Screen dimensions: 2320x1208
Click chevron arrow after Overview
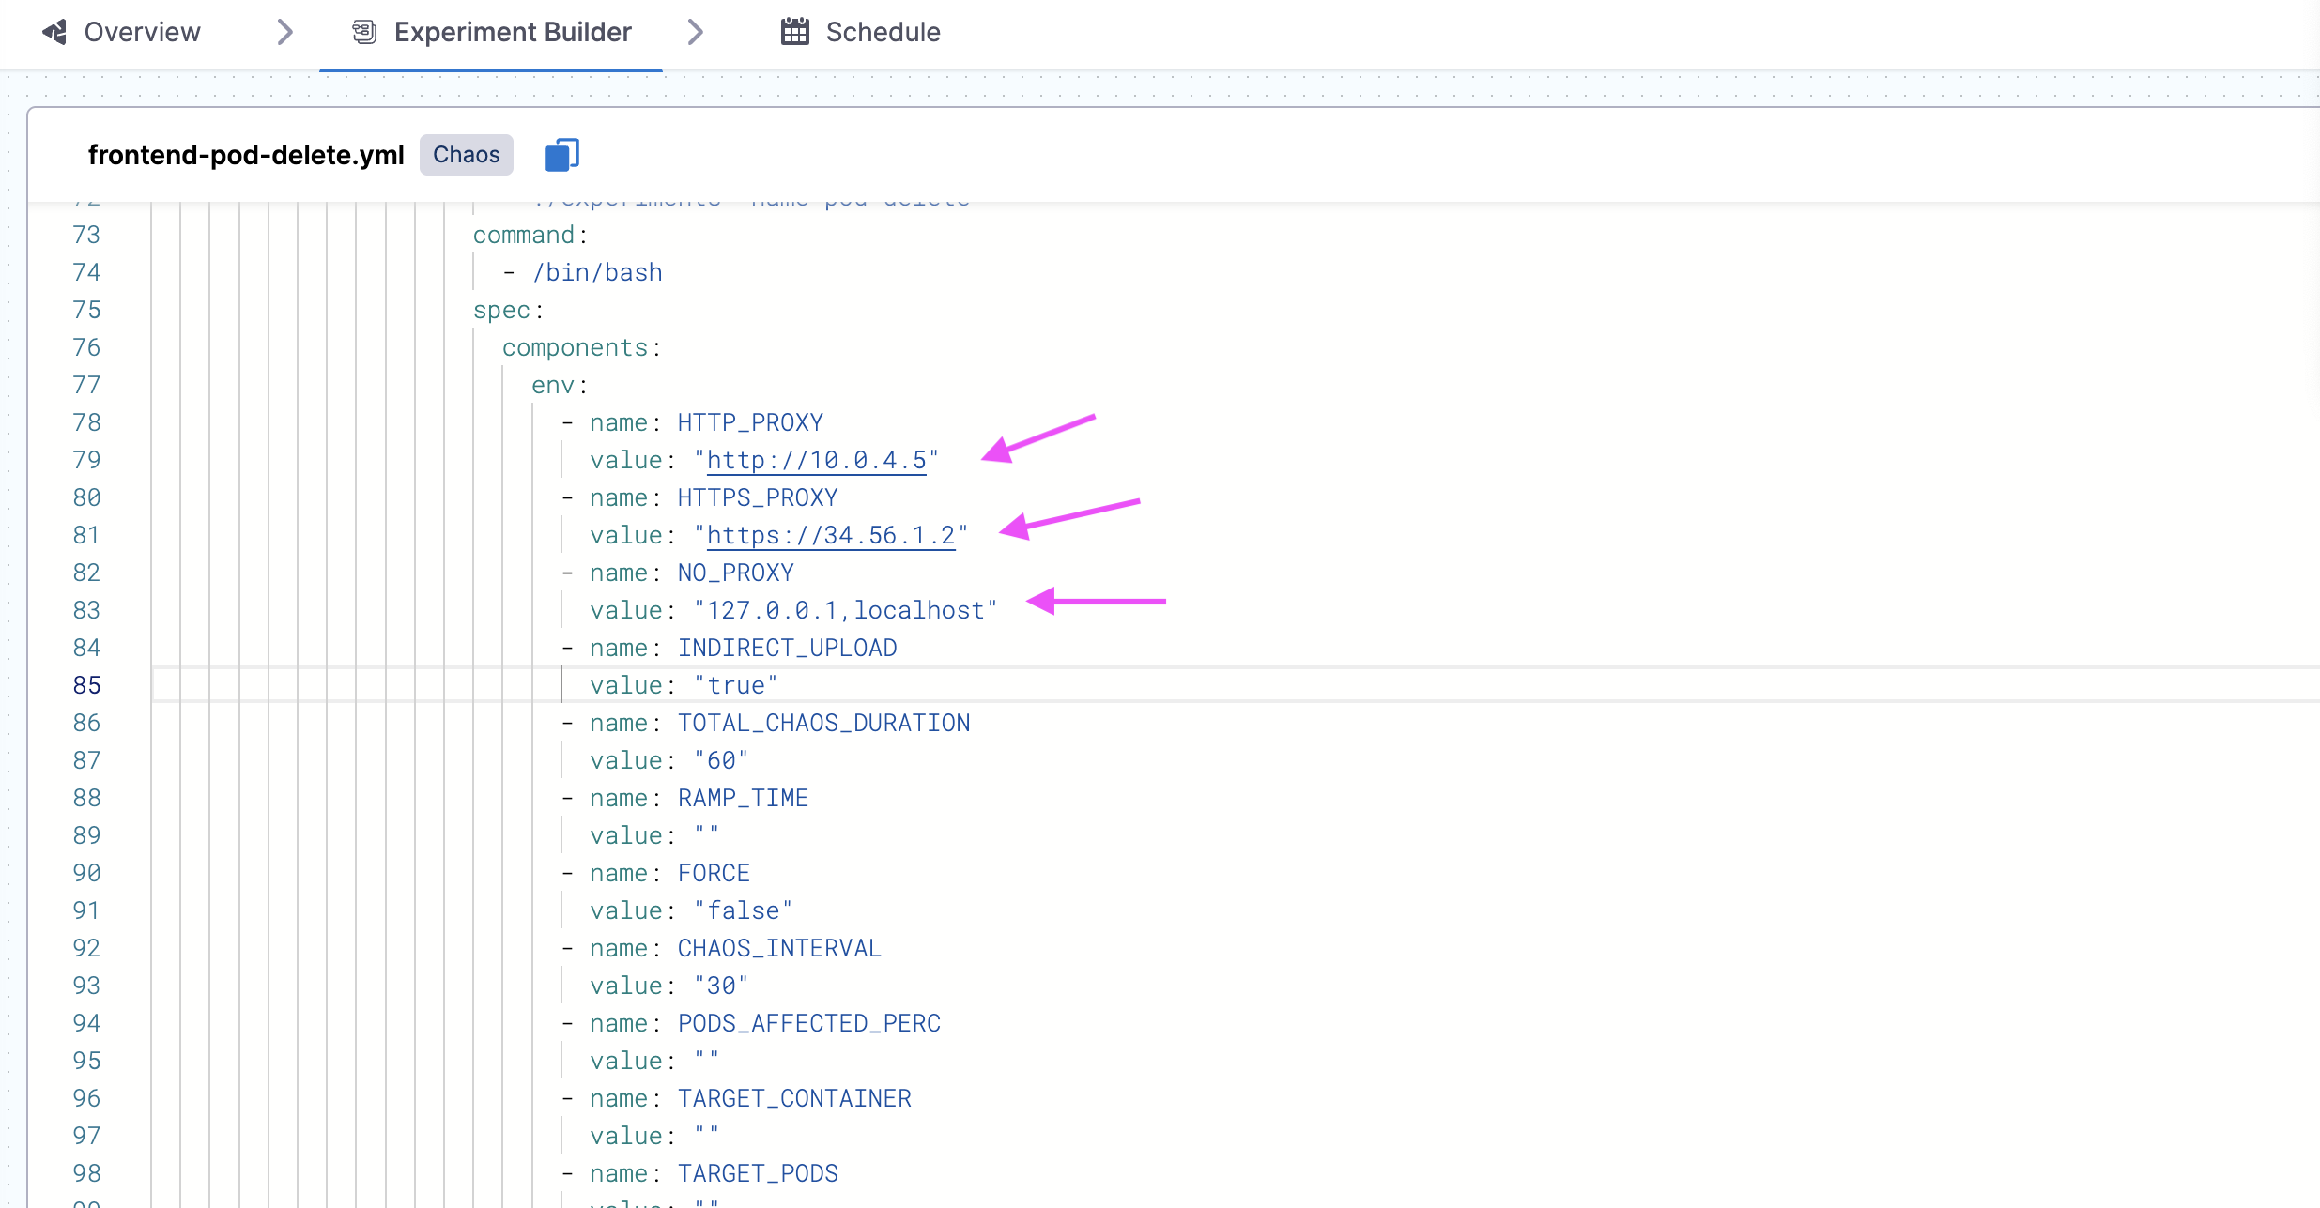(x=285, y=32)
